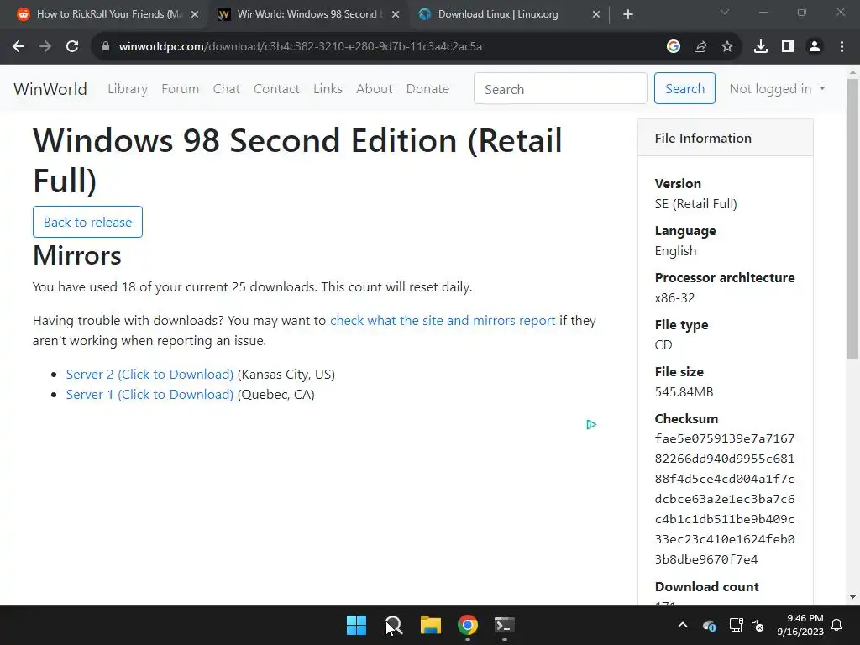Image resolution: width=860 pixels, height=645 pixels.
Task: Expand the Not logged in dropdown
Action: coord(777,89)
